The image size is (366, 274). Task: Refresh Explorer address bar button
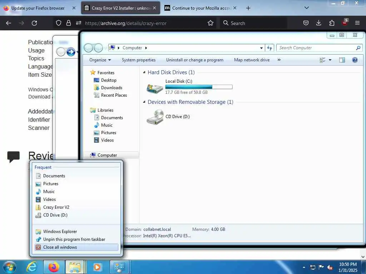pos(269,48)
